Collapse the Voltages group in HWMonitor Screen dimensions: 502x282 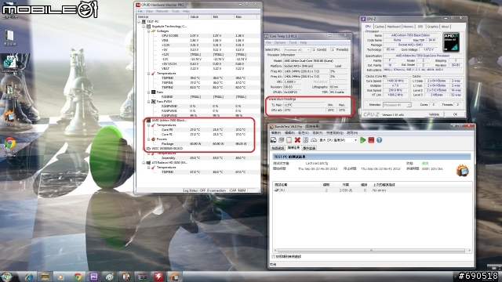[x=148, y=31]
